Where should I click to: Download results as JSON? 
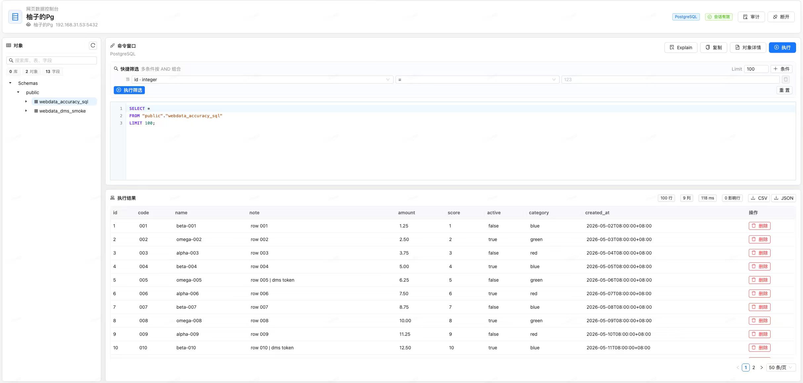point(783,198)
